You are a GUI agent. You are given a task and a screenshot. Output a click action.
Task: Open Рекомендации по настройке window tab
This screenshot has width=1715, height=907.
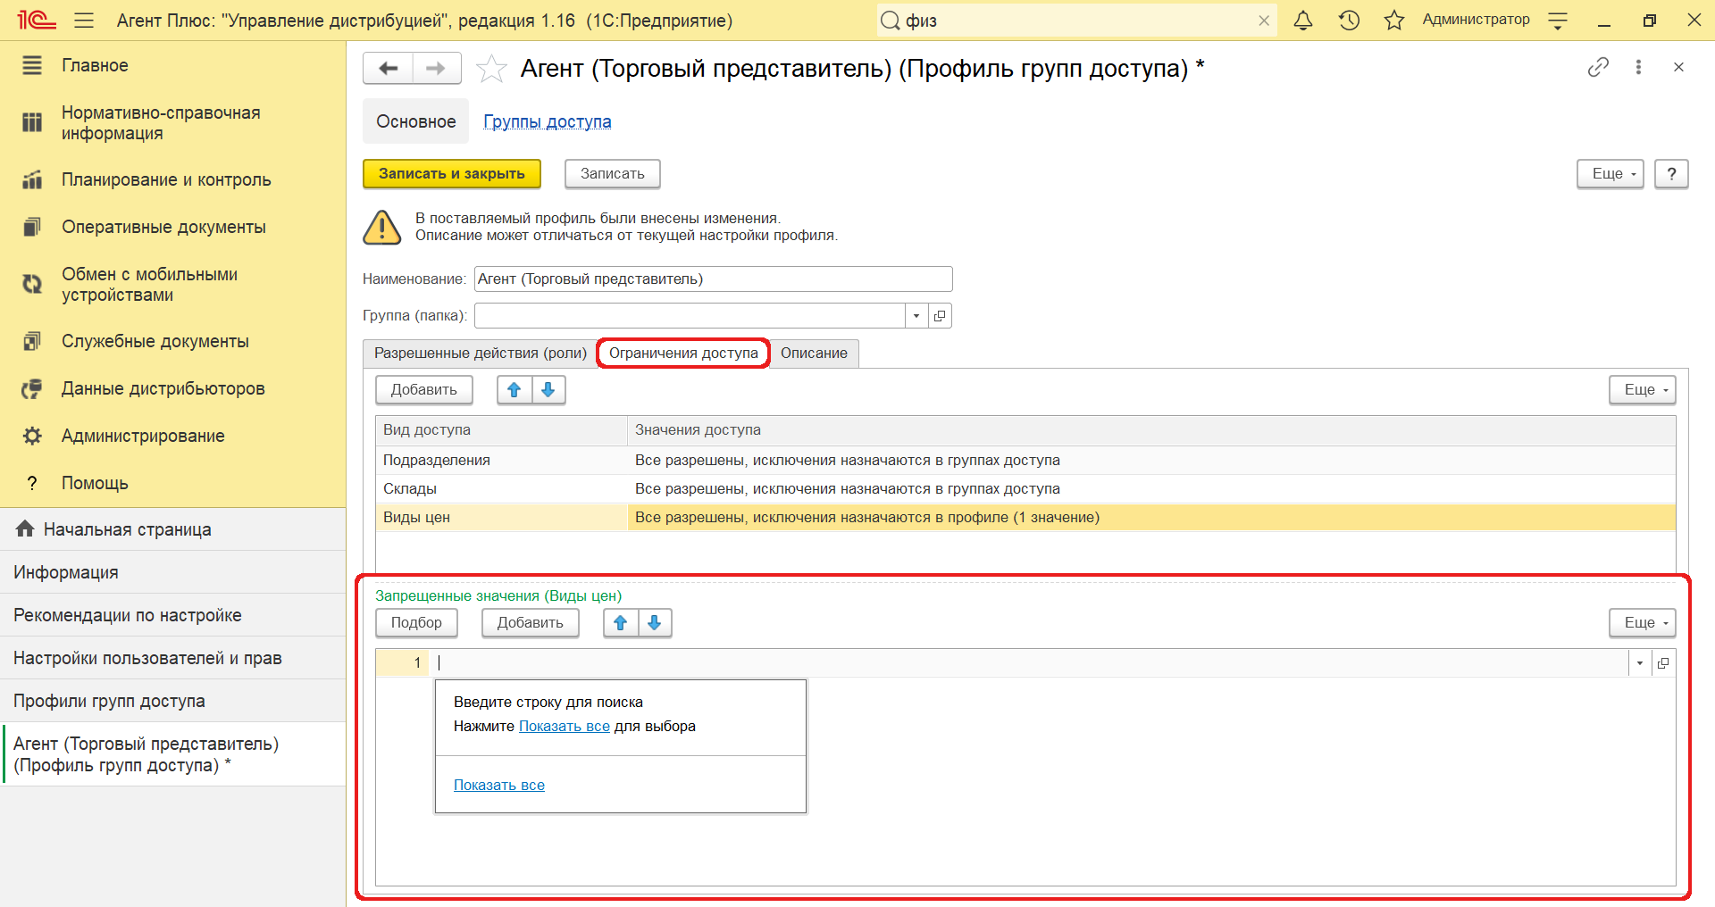(x=172, y=615)
